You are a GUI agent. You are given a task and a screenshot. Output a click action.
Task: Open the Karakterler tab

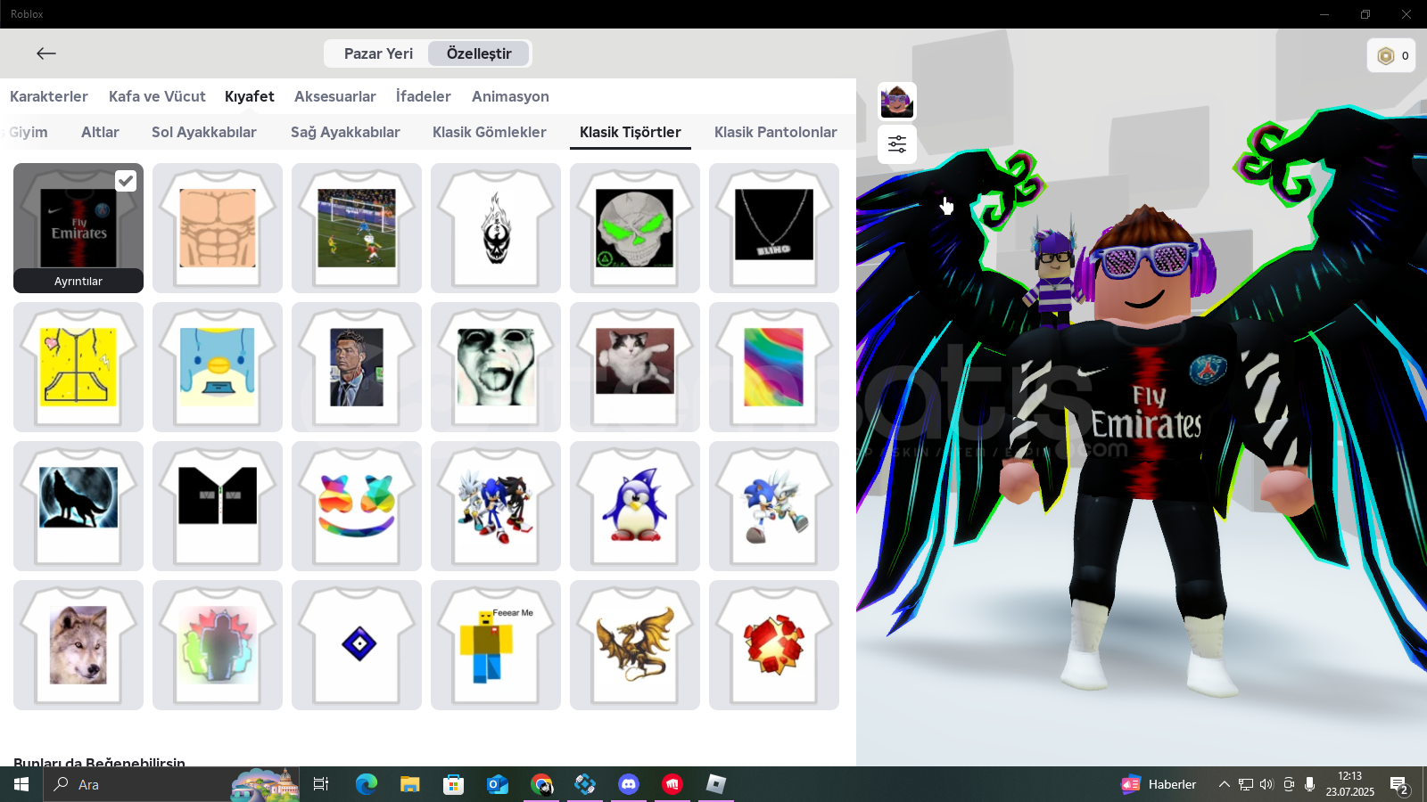coord(49,96)
